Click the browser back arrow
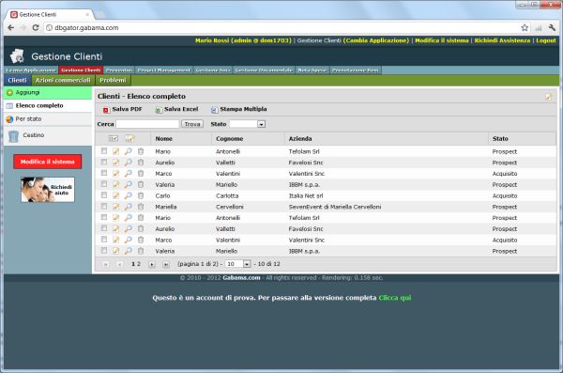The image size is (563, 373). 10,27
